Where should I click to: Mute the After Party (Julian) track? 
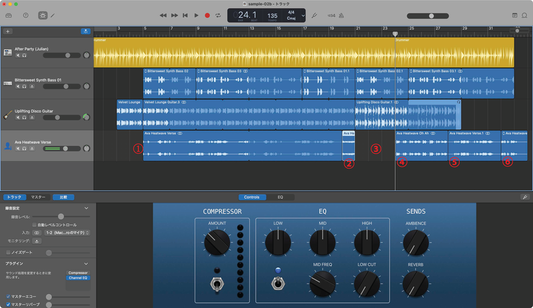tap(18, 55)
